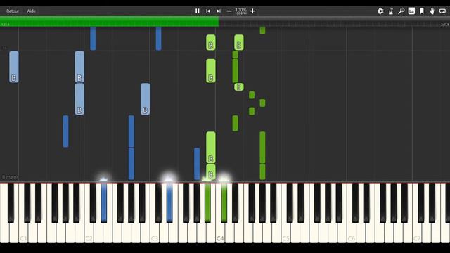Seek into the gray unplayed progress bar section
The image size is (450, 253).
point(335,22)
